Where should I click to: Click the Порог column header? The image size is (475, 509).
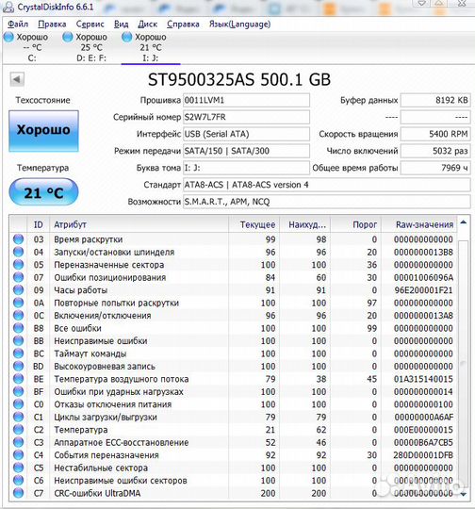[356, 224]
